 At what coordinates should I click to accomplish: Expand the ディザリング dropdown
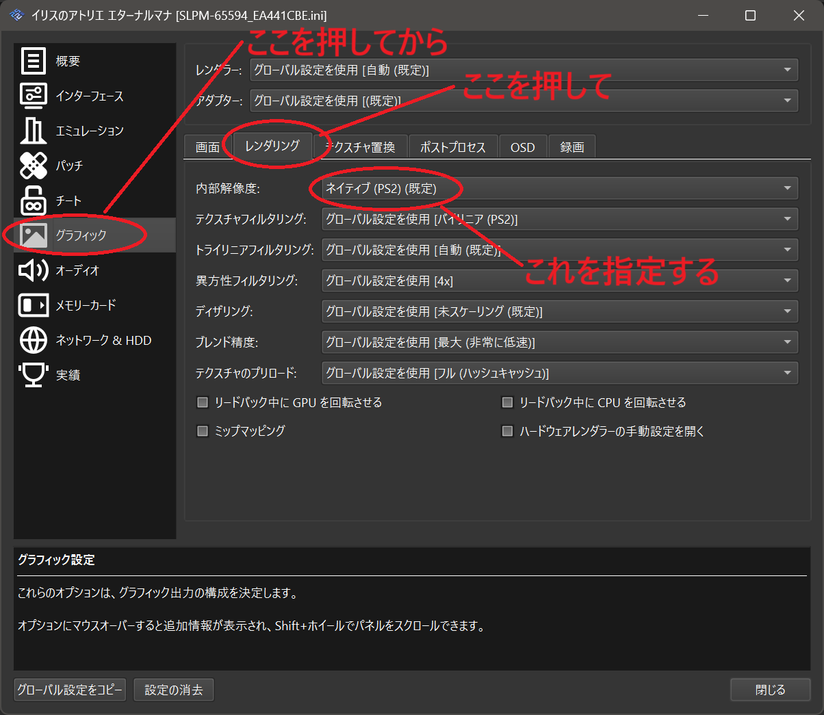point(560,311)
